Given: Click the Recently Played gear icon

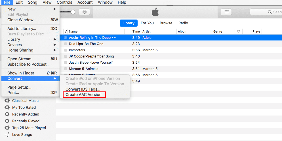Looking at the screenshot, I should (x=7, y=121).
